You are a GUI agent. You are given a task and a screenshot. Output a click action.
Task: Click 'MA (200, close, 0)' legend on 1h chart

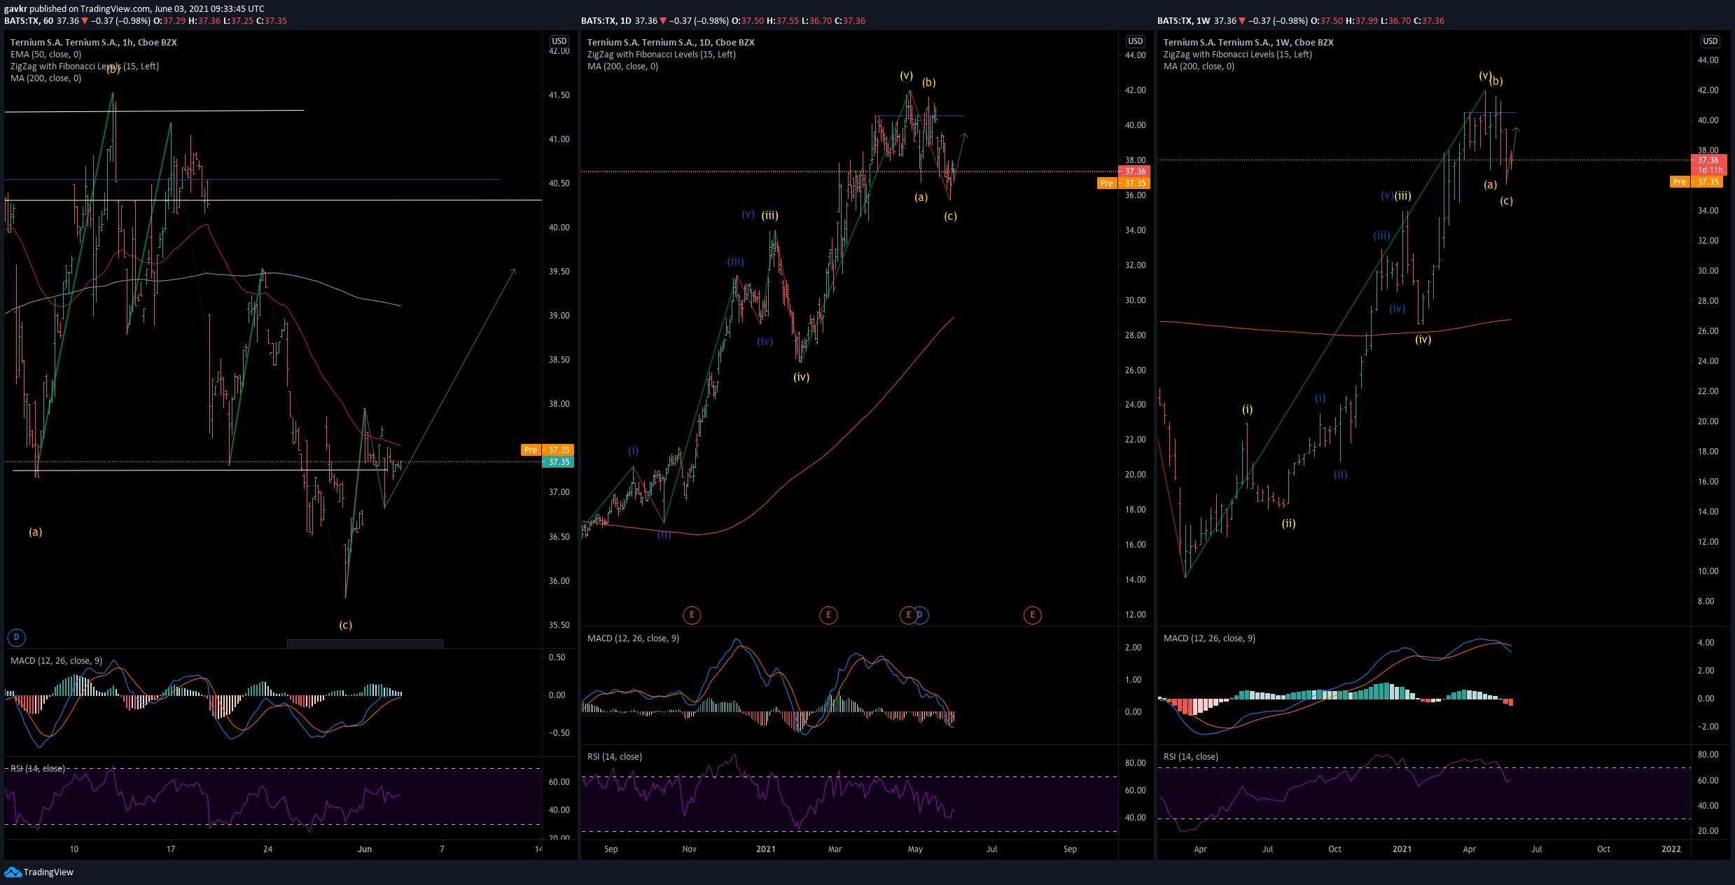pyautogui.click(x=46, y=78)
